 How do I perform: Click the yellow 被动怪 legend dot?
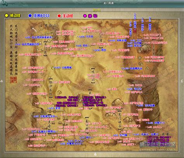[x=6, y=16]
